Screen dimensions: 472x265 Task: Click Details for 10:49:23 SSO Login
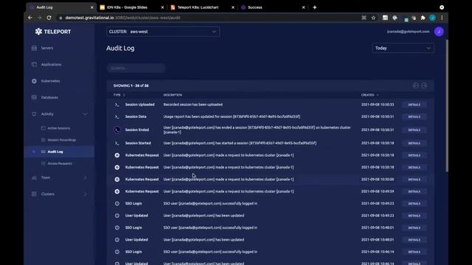[x=414, y=204]
